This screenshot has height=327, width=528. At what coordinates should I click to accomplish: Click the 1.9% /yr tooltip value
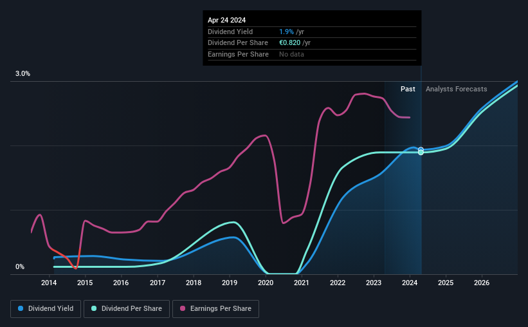291,32
